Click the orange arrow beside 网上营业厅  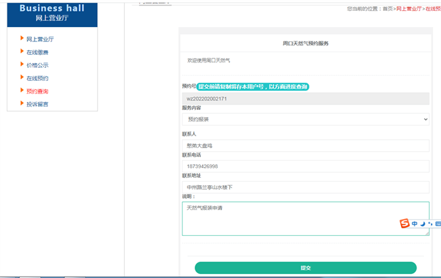tap(22, 39)
